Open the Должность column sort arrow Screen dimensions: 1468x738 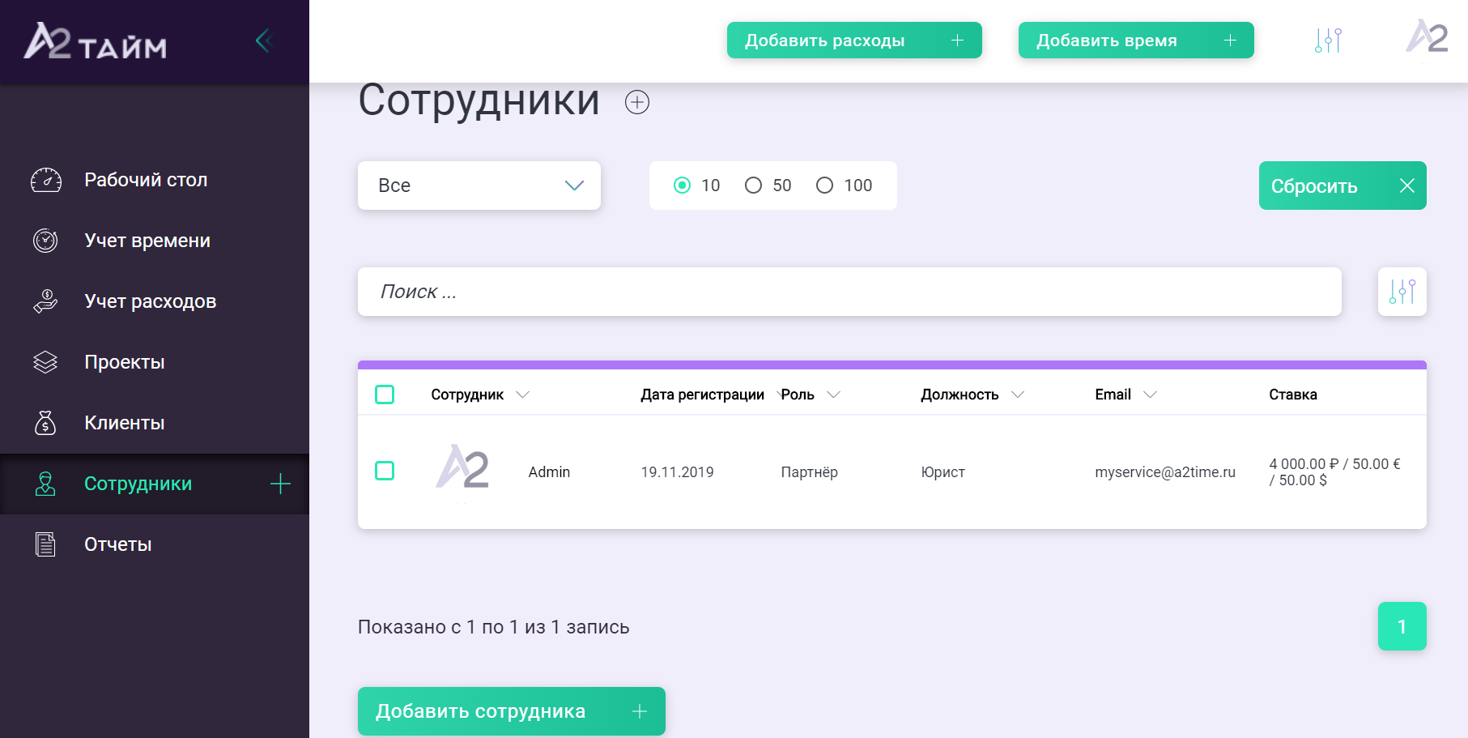click(x=1019, y=395)
